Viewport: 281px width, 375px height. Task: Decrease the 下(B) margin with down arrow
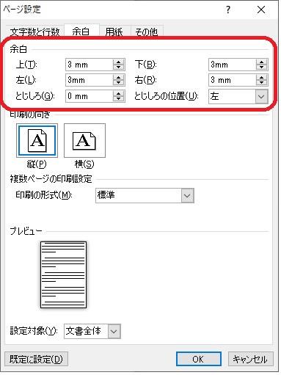(262, 68)
